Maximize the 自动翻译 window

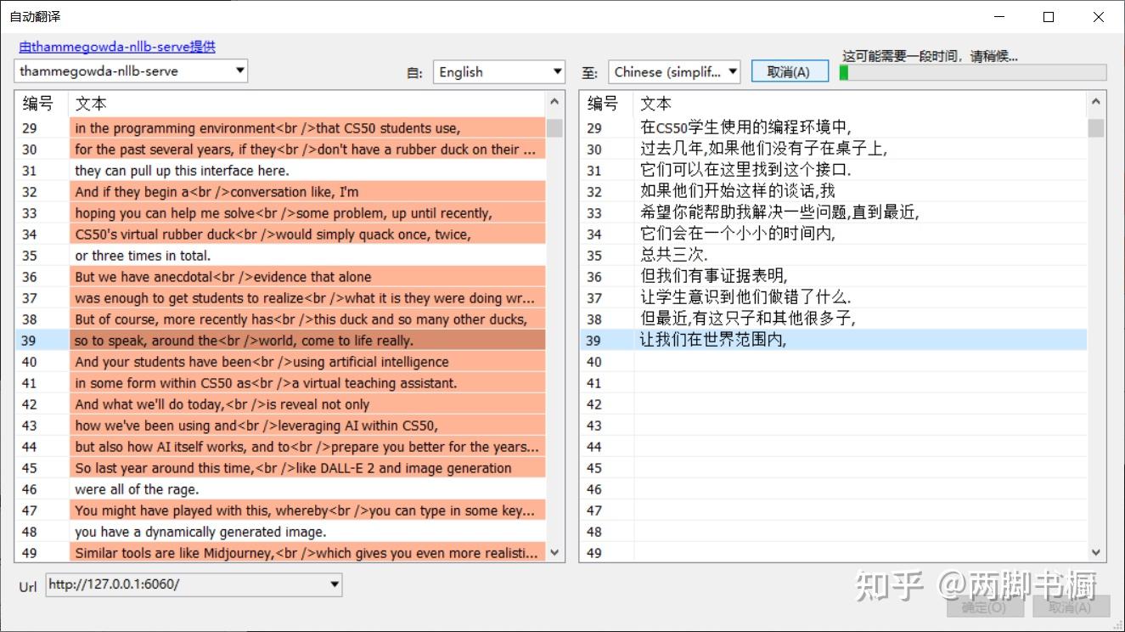pos(1049,17)
